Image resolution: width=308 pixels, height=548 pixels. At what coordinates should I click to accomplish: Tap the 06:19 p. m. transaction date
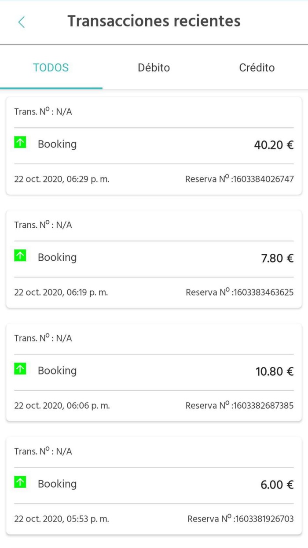tap(61, 293)
